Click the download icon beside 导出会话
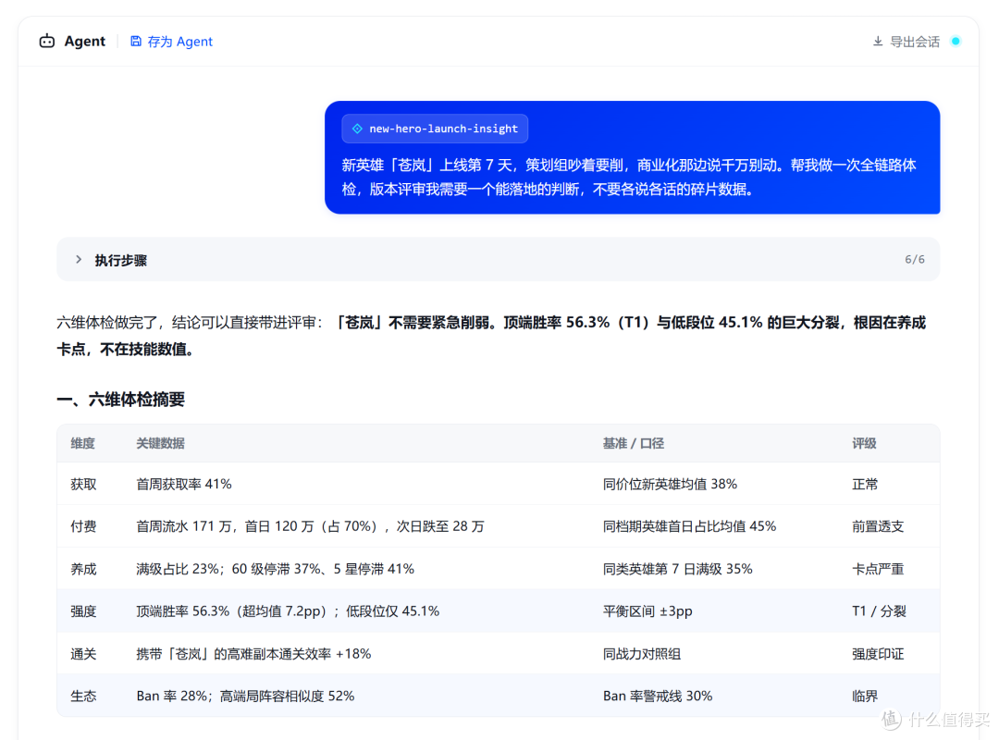 [x=878, y=42]
